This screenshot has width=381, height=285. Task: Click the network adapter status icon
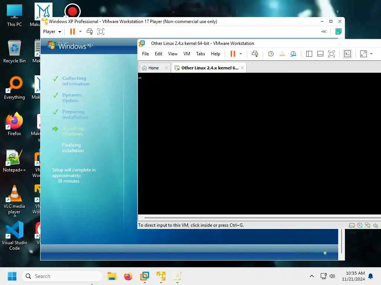[x=368, y=225]
